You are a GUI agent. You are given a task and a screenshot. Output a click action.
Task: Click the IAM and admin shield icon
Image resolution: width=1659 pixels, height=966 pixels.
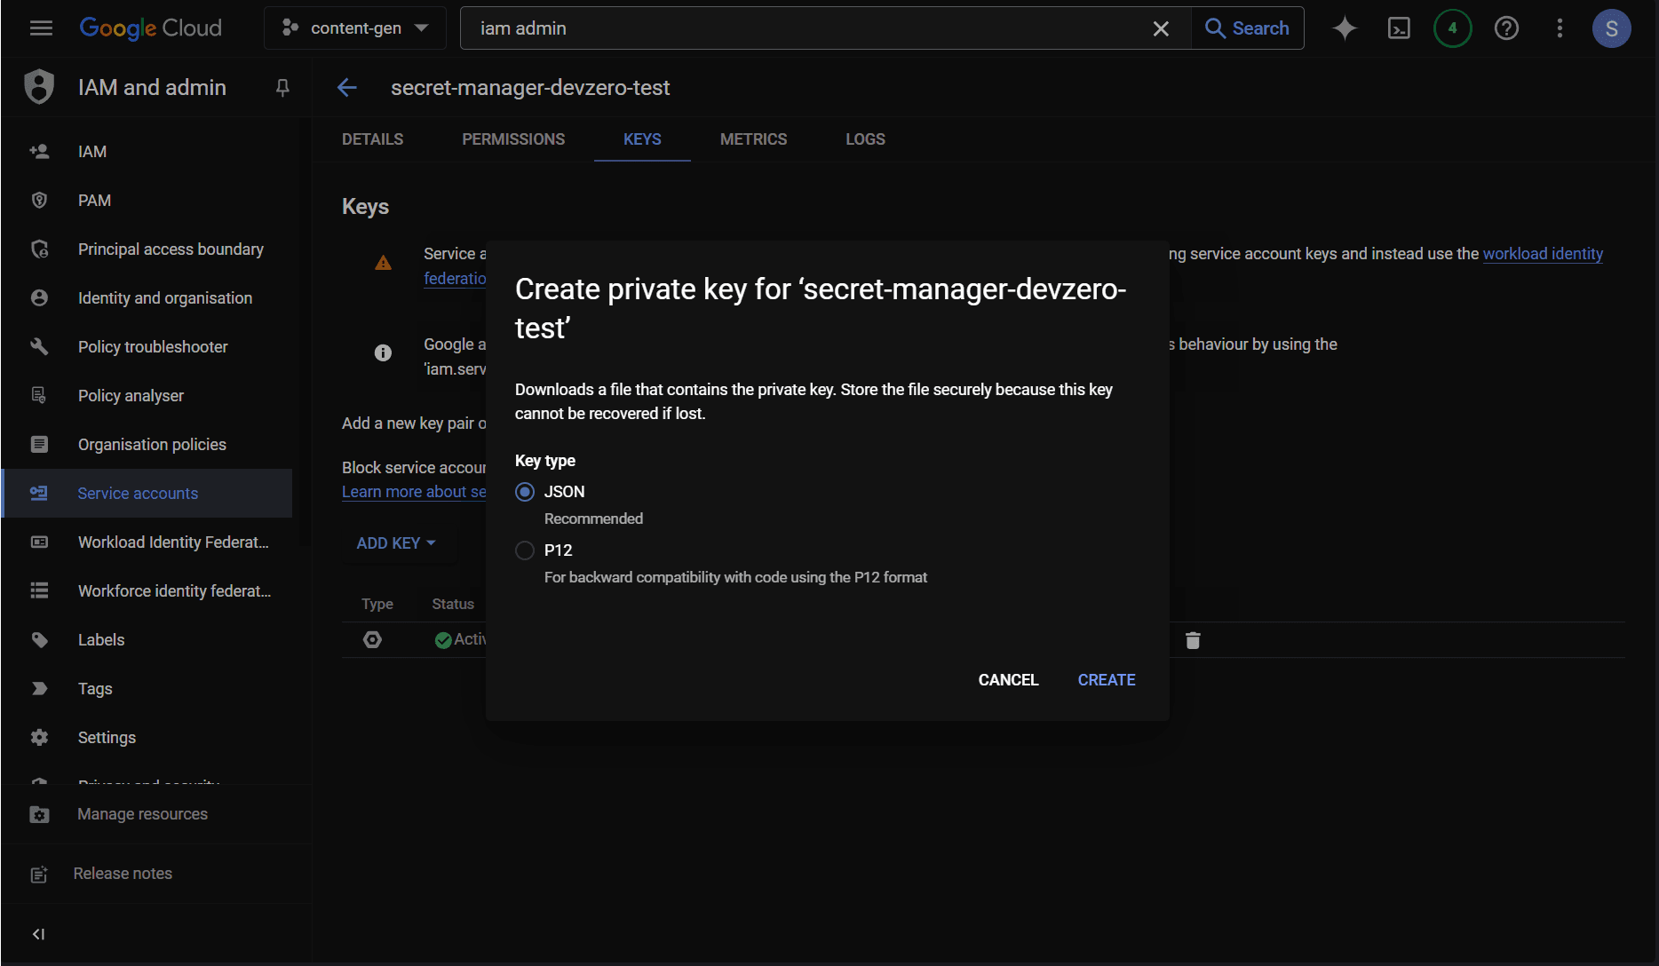[x=39, y=87]
